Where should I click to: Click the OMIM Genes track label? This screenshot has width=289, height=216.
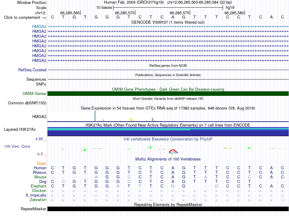[34, 93]
